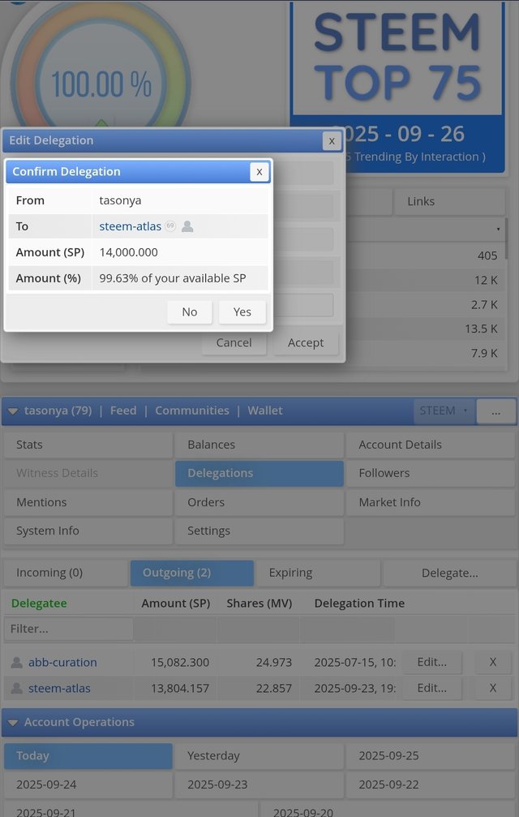Click the 99.63% of your available SP text
519x817 pixels.
(x=172, y=278)
